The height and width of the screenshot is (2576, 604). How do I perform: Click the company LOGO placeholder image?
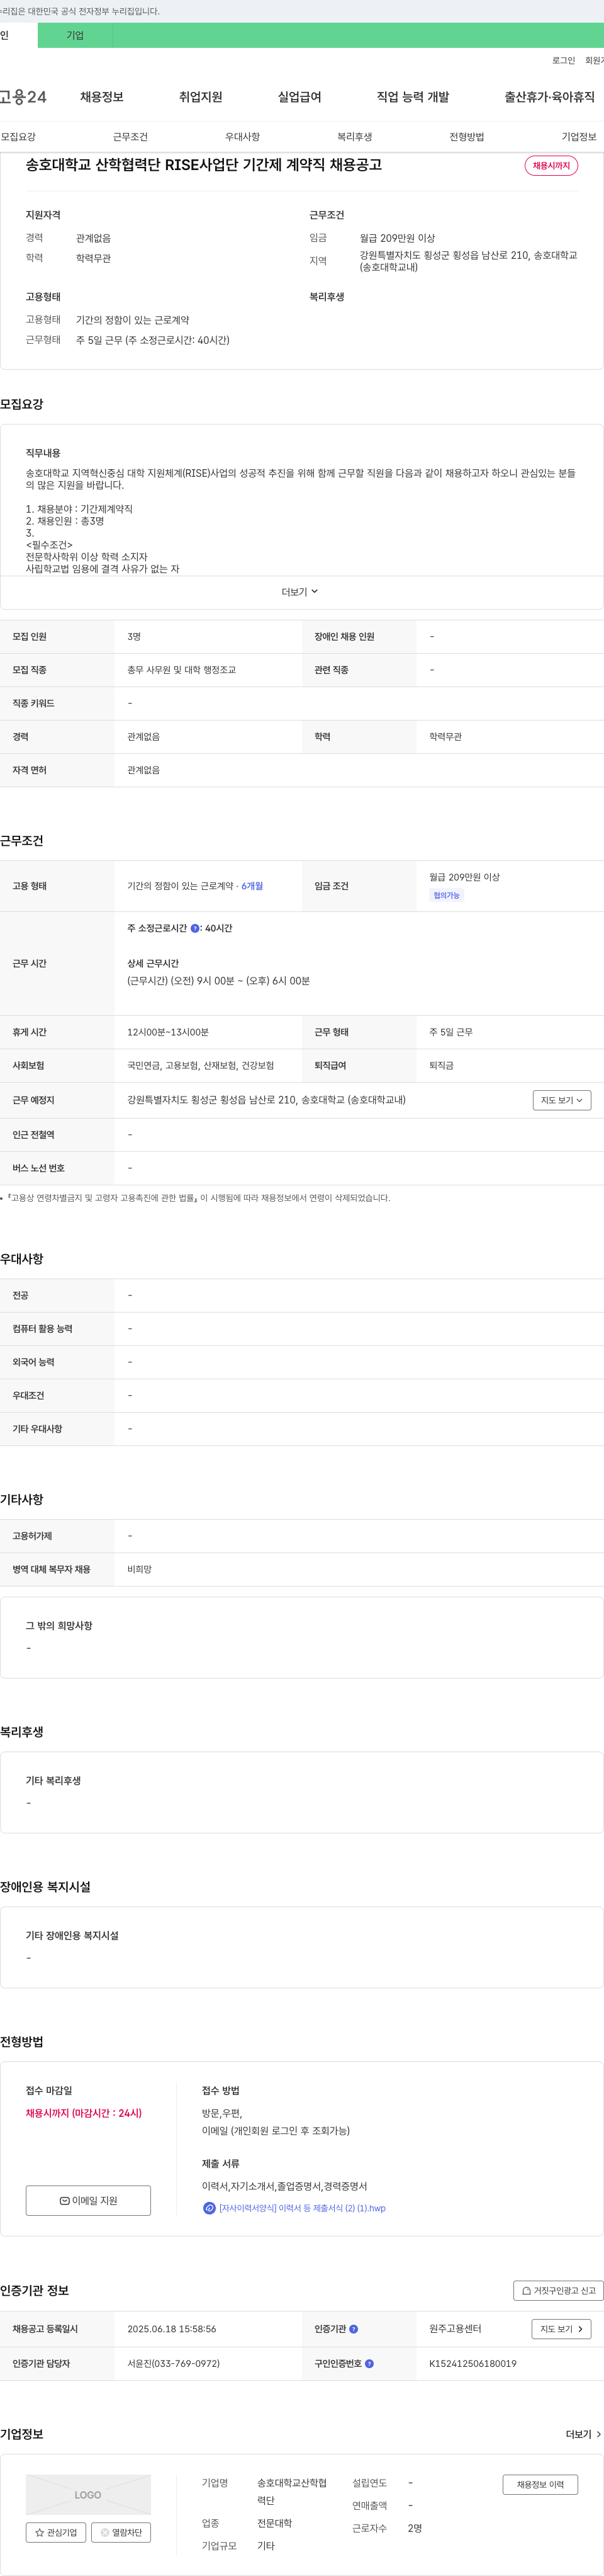click(x=88, y=2494)
